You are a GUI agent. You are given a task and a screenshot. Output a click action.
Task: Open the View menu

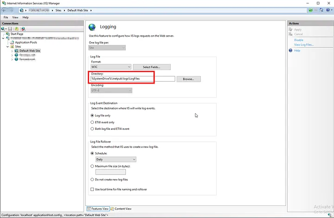(x=15, y=17)
